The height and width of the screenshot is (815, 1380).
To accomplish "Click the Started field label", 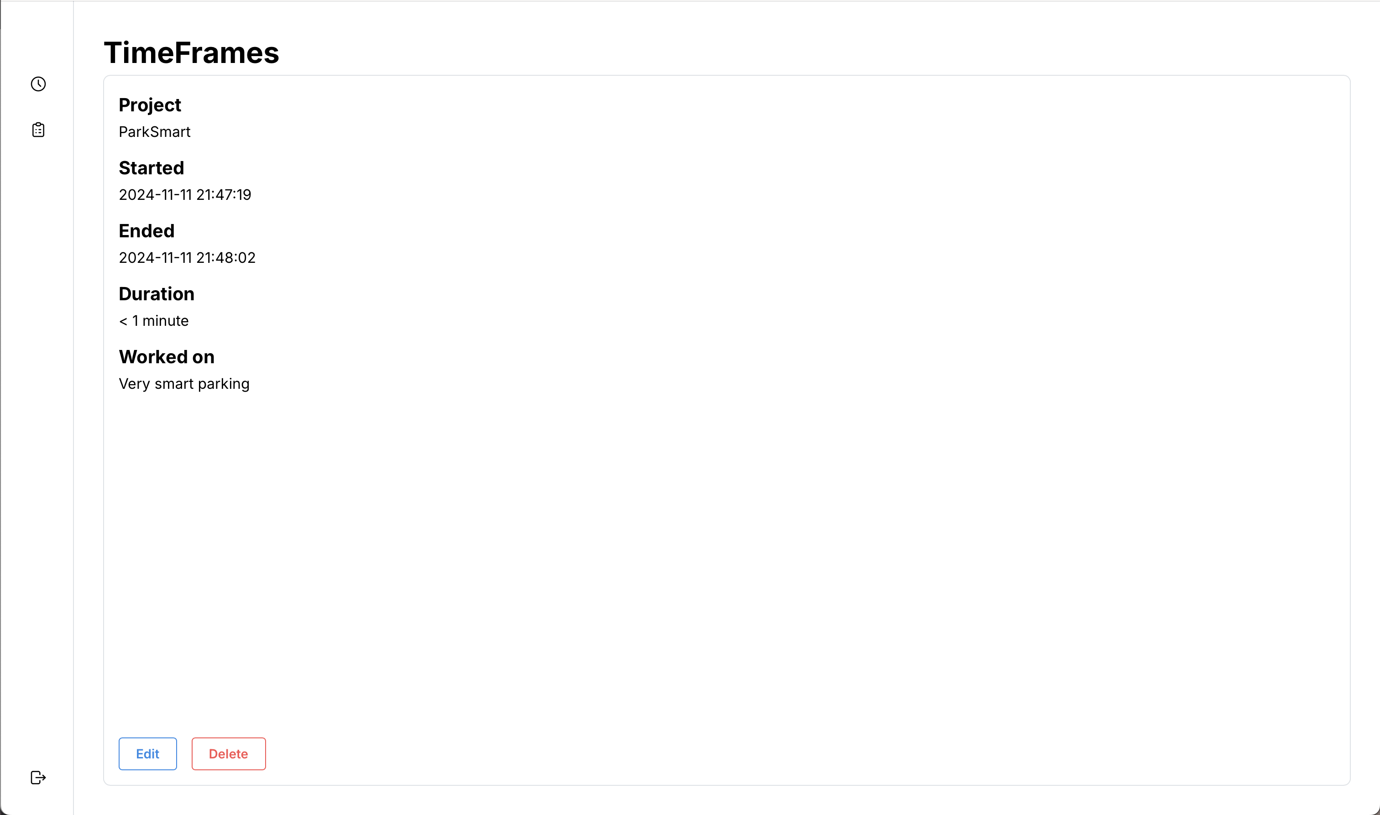I will click(x=152, y=168).
